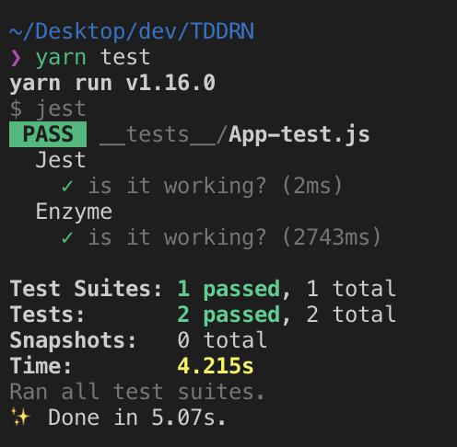Click the '0 total' snapshots value

coord(222,340)
